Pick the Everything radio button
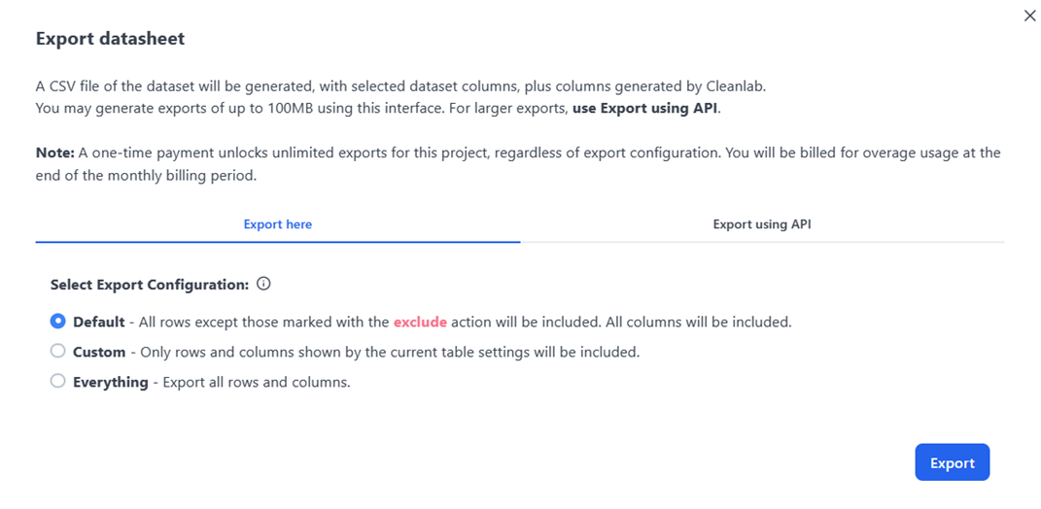1041x509 pixels. (57, 381)
